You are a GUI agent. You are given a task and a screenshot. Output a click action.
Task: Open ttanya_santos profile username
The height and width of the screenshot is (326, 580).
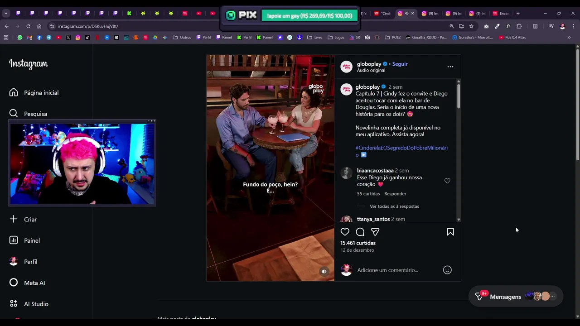coord(373,219)
